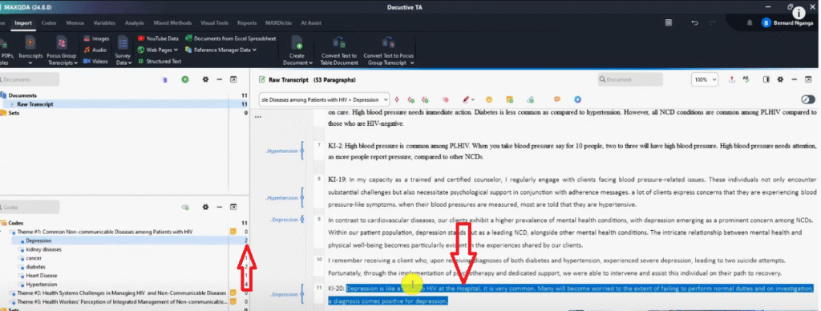
Task: Open the MAXDictio tab
Action: click(x=278, y=23)
